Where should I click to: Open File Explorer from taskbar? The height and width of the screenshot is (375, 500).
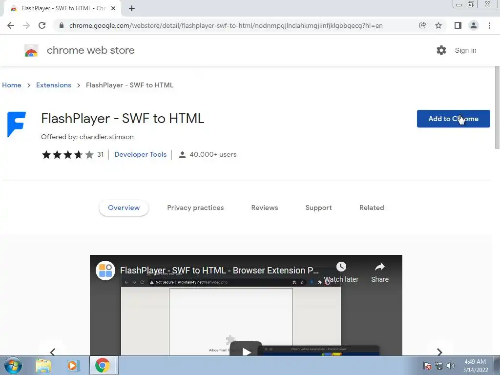point(43,366)
